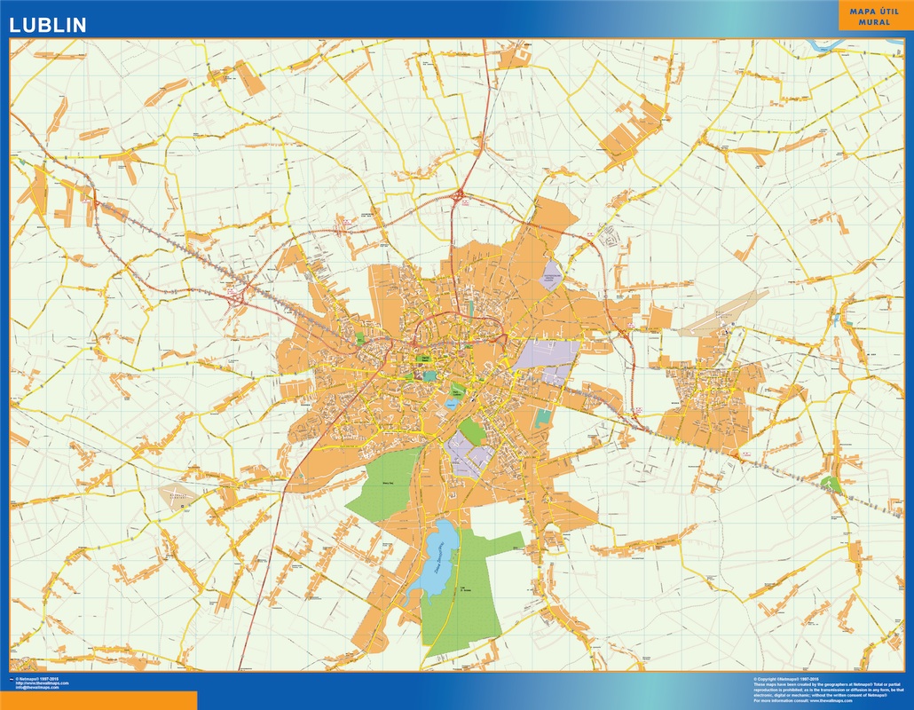Image resolution: width=914 pixels, height=710 pixels.
Task: Click the red road number shield near top center
Action: [466, 201]
